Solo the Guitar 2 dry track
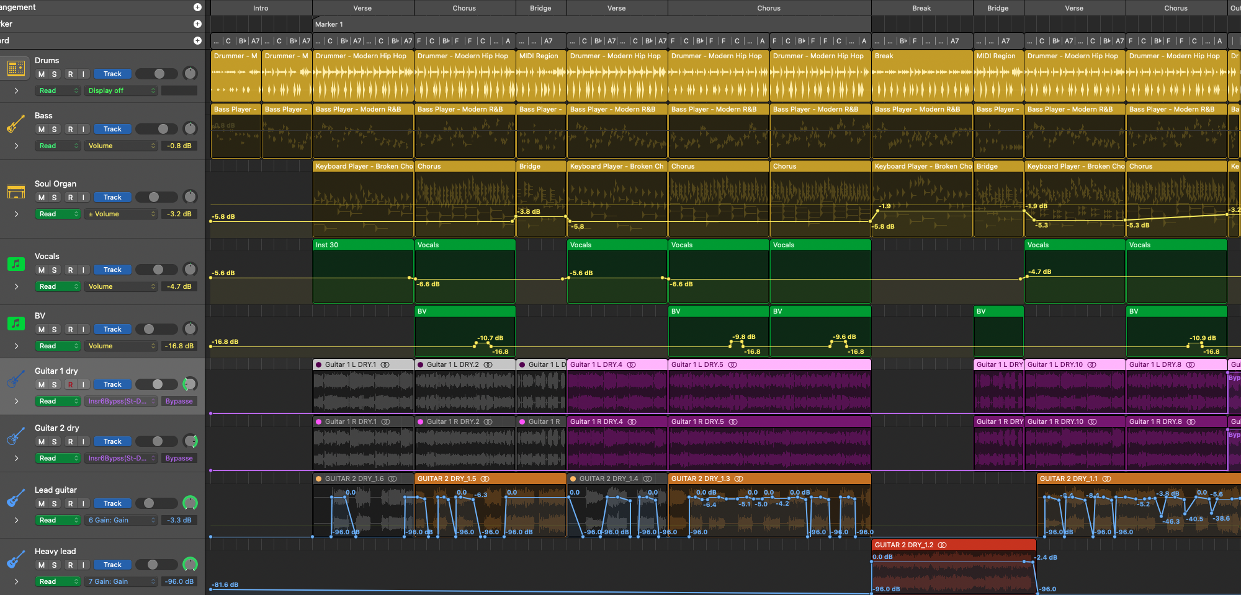Image resolution: width=1241 pixels, height=595 pixels. click(x=55, y=442)
